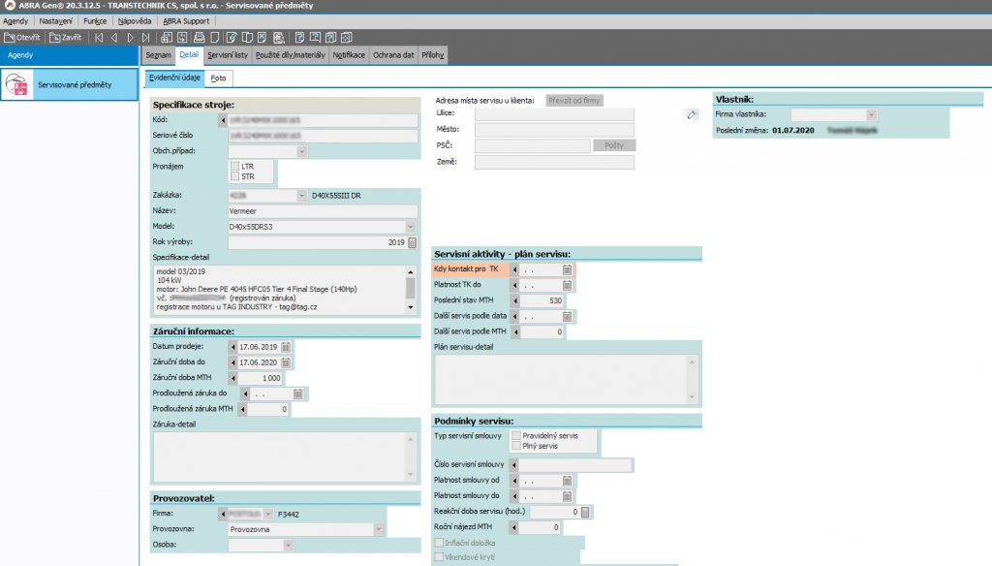The height and width of the screenshot is (566, 992).
Task: Expand the Provozovna dropdown
Action: tap(379, 529)
